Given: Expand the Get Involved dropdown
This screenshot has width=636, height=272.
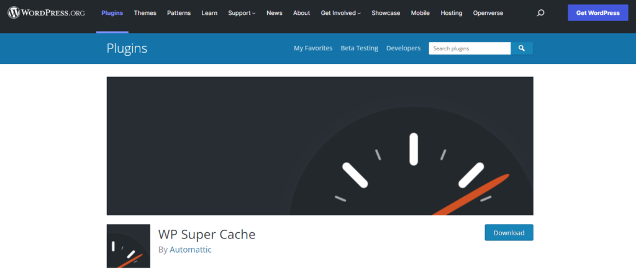Looking at the screenshot, I should coord(341,13).
